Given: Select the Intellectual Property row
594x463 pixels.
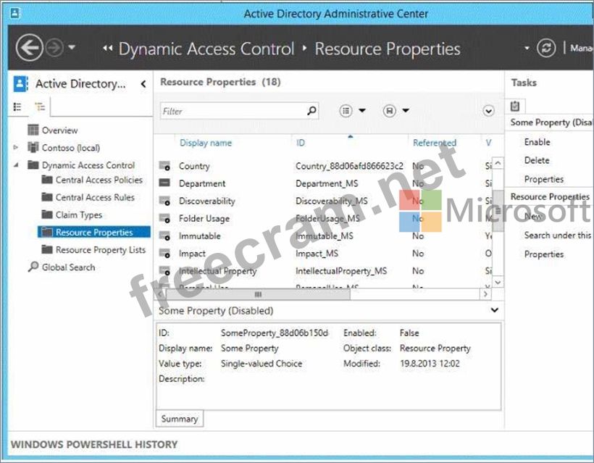Looking at the screenshot, I should tap(324, 270).
